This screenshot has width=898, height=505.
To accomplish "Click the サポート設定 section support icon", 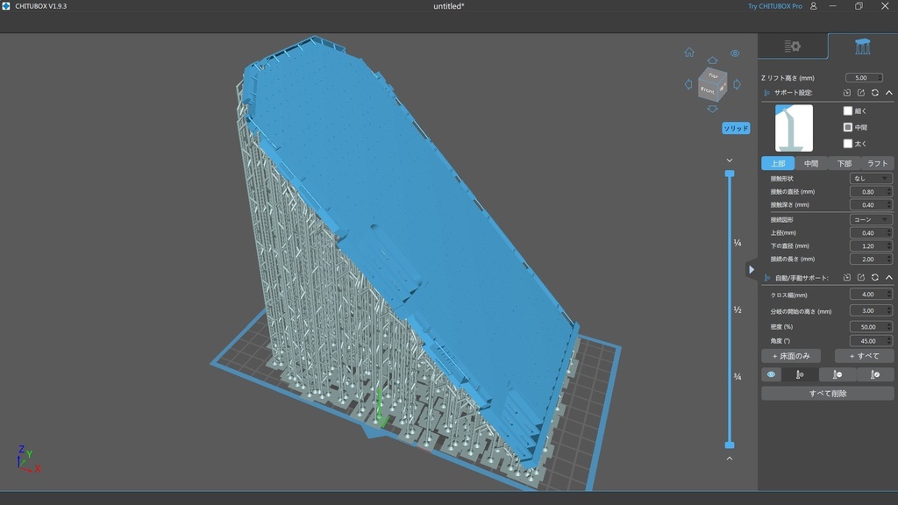I will (x=766, y=93).
